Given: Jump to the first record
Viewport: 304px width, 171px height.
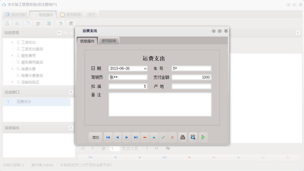Looking at the screenshot, I should click(108, 137).
